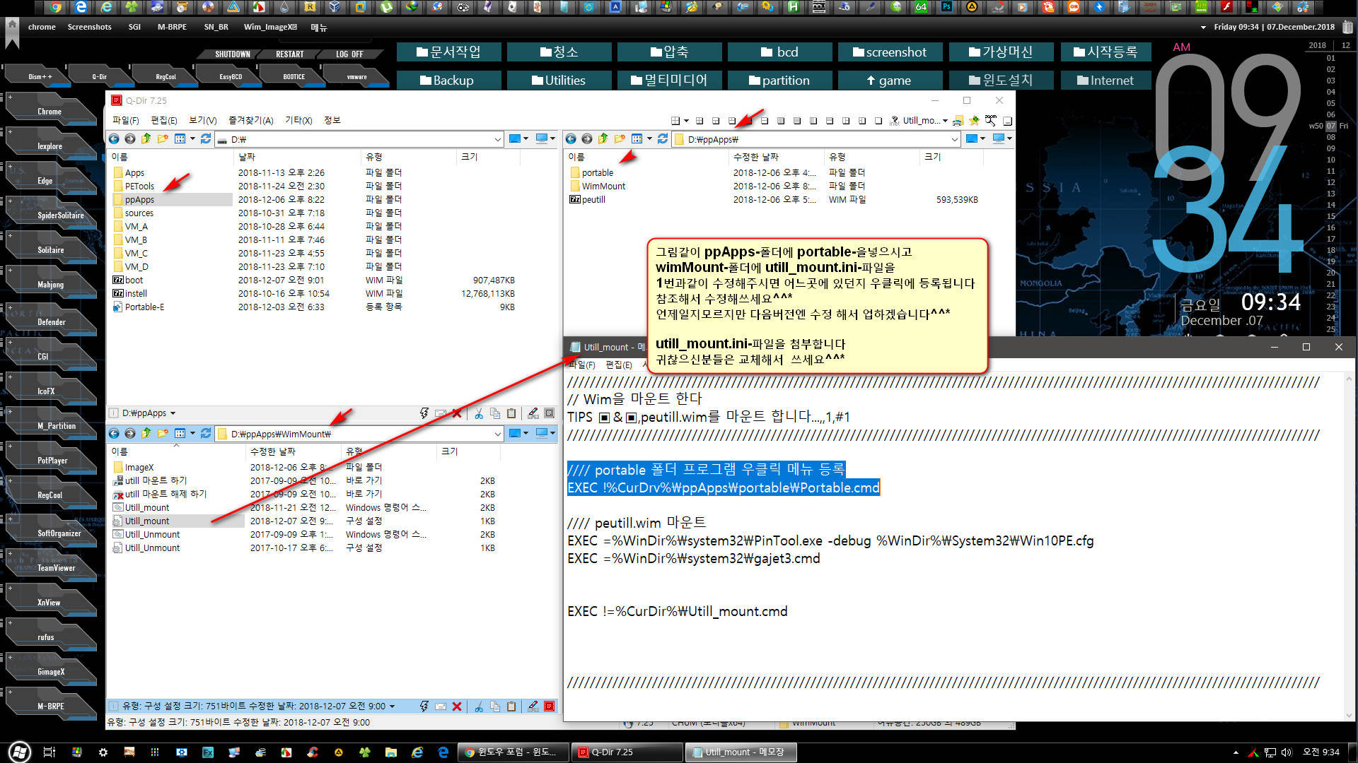Open PotPlayer from the left sidebar
This screenshot has height=763, width=1358.
click(x=52, y=461)
